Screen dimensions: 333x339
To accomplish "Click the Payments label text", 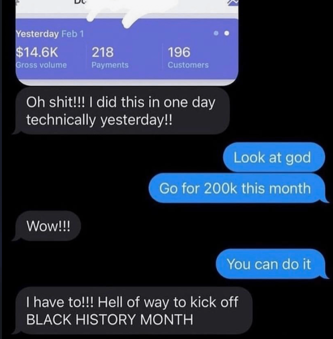I will click(110, 65).
